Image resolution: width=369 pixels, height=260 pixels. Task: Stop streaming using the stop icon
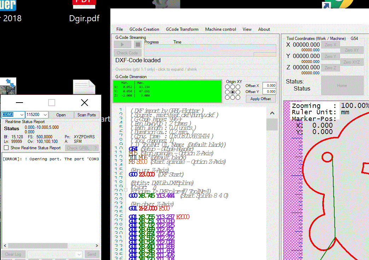pos(137,44)
